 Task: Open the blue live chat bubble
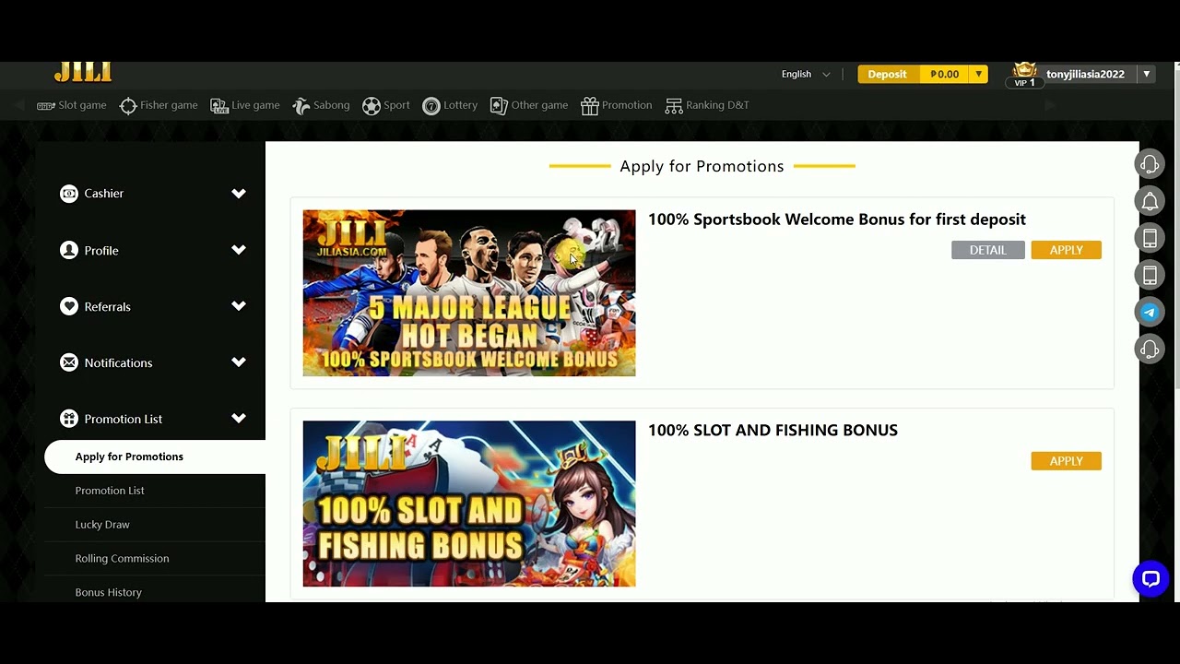[1150, 579]
